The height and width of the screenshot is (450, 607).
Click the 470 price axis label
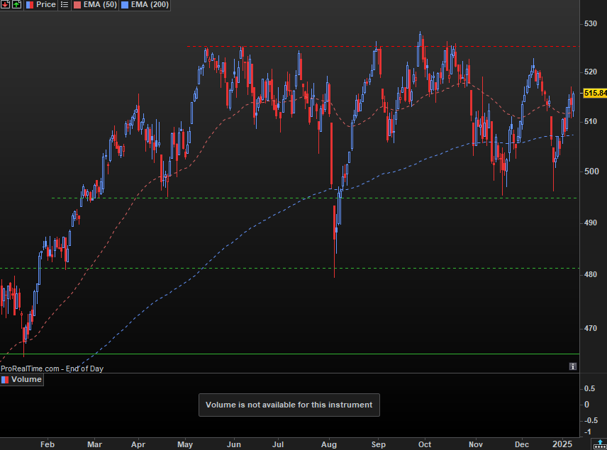pos(591,328)
